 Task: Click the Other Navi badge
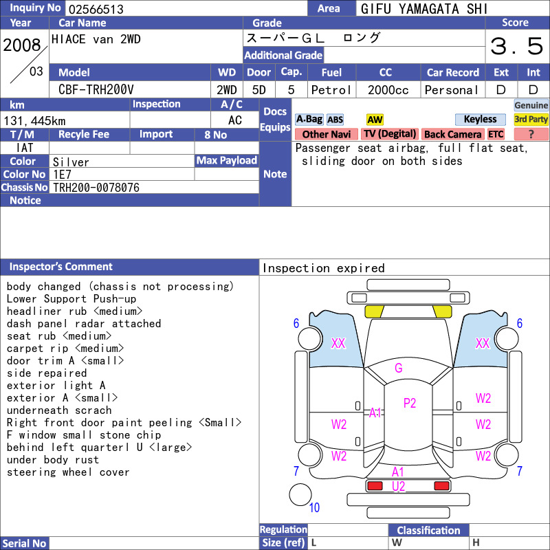click(x=326, y=134)
